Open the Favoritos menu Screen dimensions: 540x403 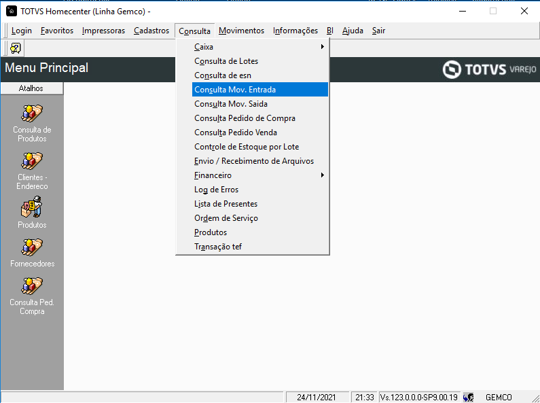57,31
